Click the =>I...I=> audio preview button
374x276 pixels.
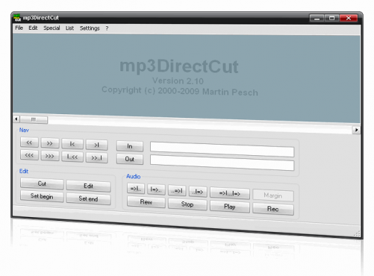(x=230, y=193)
